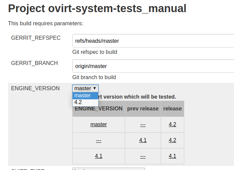Open the 4.2 release link in first table row
The width and height of the screenshot is (234, 170).
tap(172, 124)
